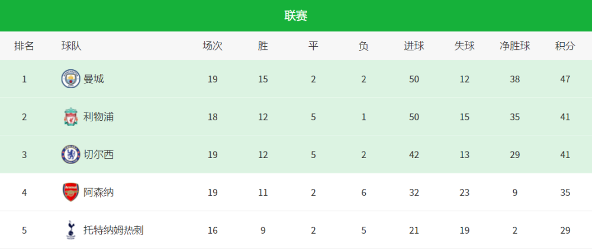Click the Liverpool club crest icon
The height and width of the screenshot is (251, 592).
point(71,117)
